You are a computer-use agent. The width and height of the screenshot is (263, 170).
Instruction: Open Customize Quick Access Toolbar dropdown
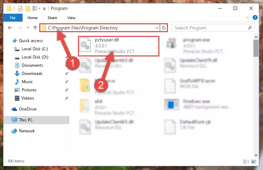pyautogui.click(x=44, y=9)
